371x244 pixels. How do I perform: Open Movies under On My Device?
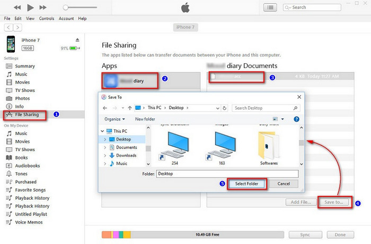click(x=22, y=142)
